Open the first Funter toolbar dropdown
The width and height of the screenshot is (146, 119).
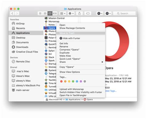[x=100, y=14]
